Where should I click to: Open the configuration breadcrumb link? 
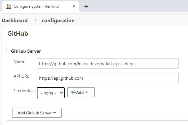pos(58,21)
